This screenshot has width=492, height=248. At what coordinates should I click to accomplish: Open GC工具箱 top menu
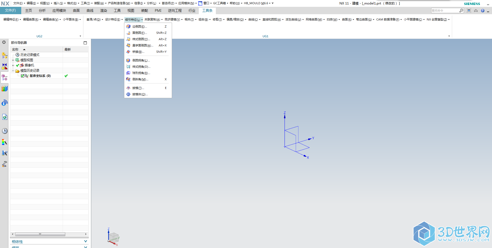click(x=221, y=3)
